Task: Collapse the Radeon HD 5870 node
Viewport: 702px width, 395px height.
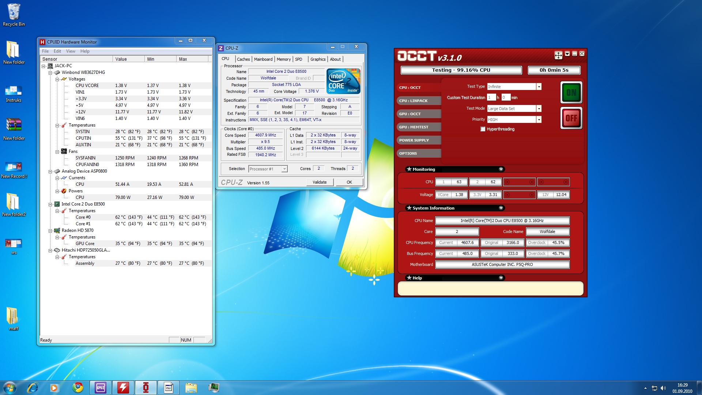Action: pos(50,231)
